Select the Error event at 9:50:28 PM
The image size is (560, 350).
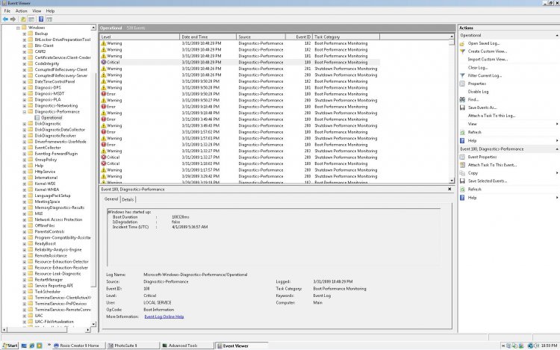pos(239,94)
